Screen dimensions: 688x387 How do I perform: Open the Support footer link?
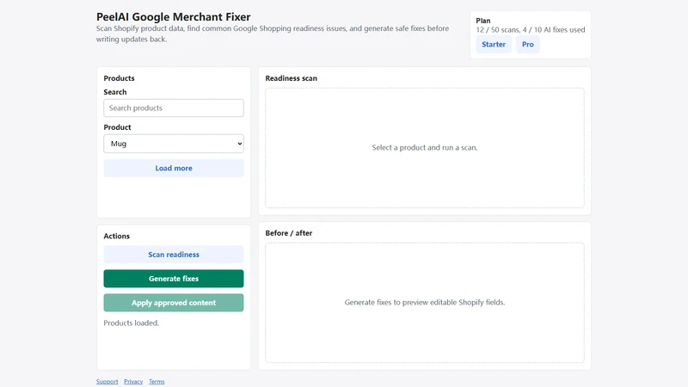coord(107,382)
